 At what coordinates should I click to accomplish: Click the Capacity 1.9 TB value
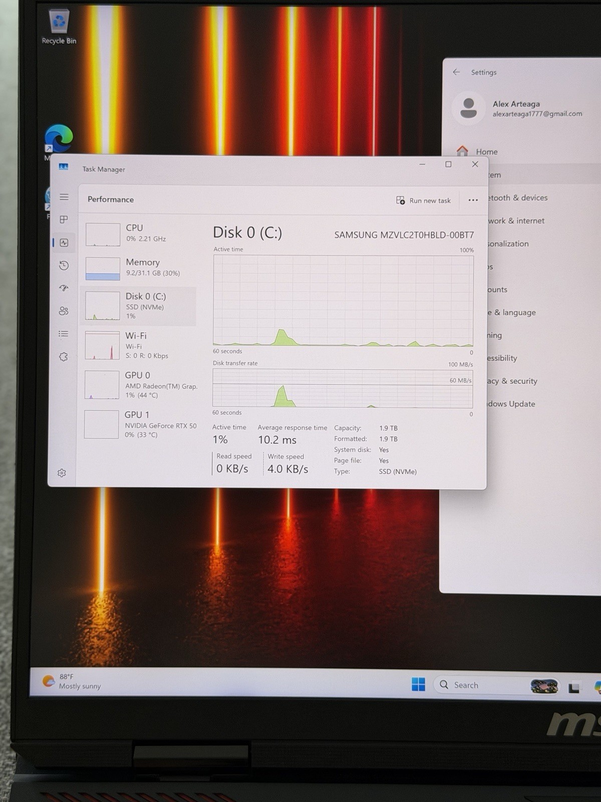tap(388, 428)
